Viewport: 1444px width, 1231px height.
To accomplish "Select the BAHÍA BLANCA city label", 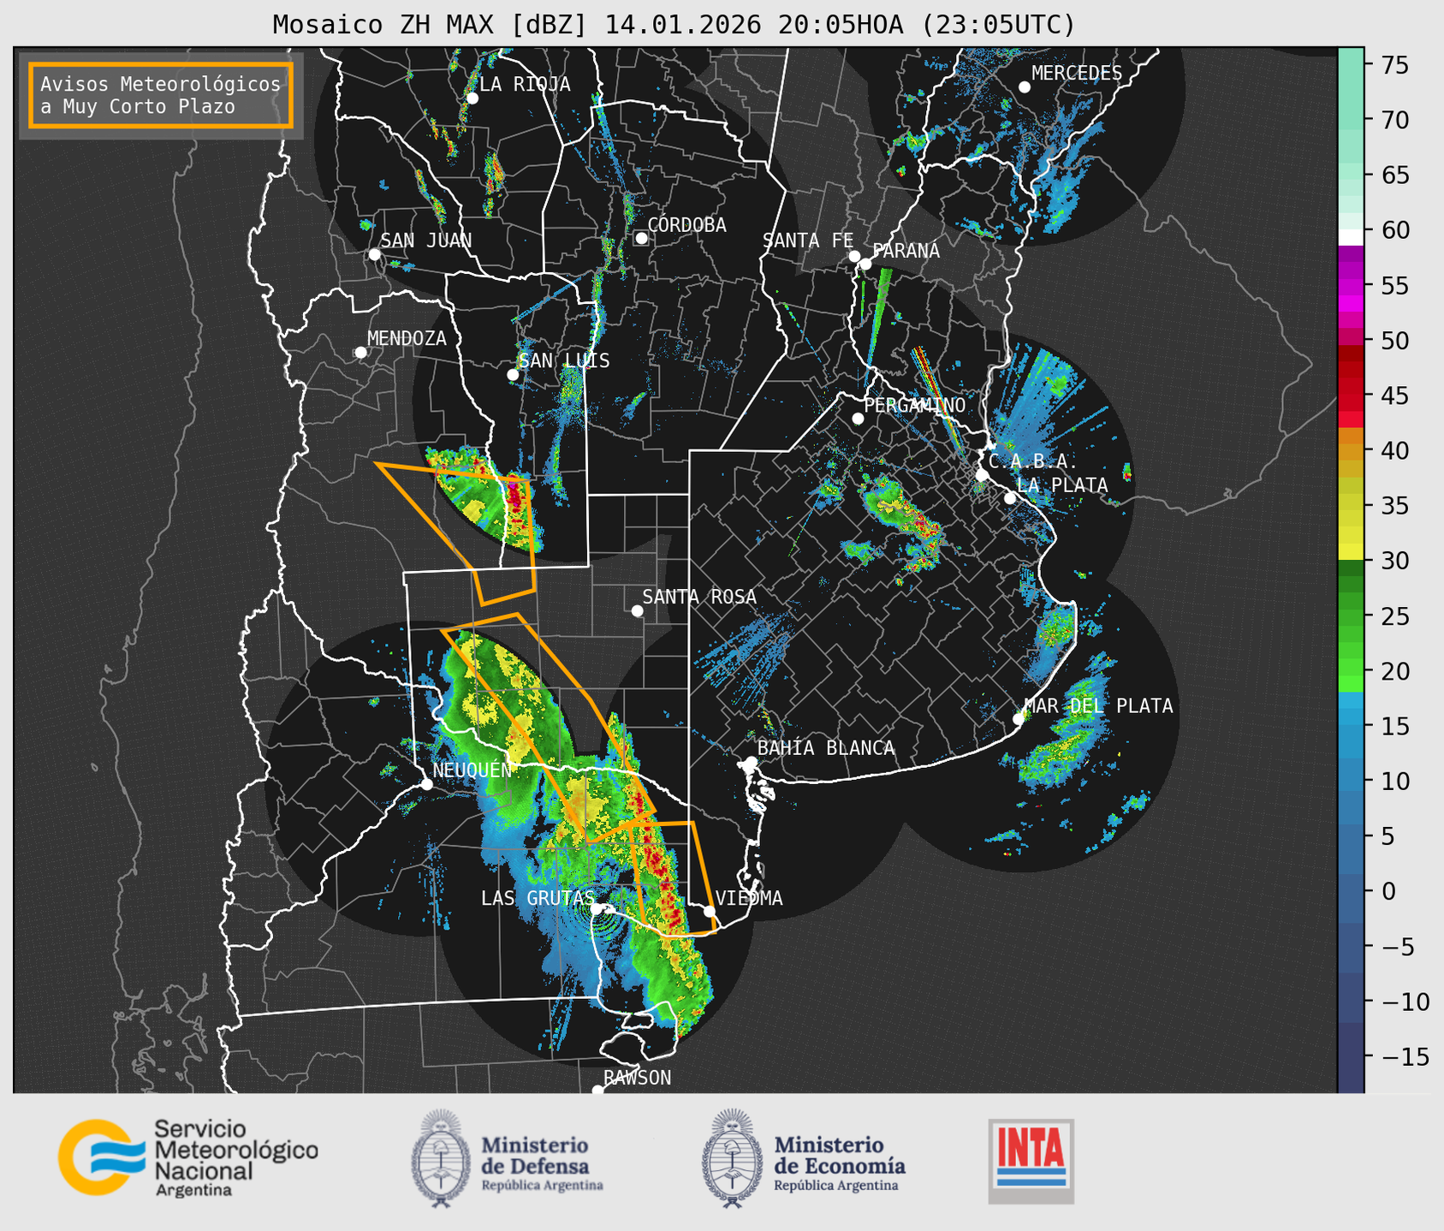I will 826,748.
